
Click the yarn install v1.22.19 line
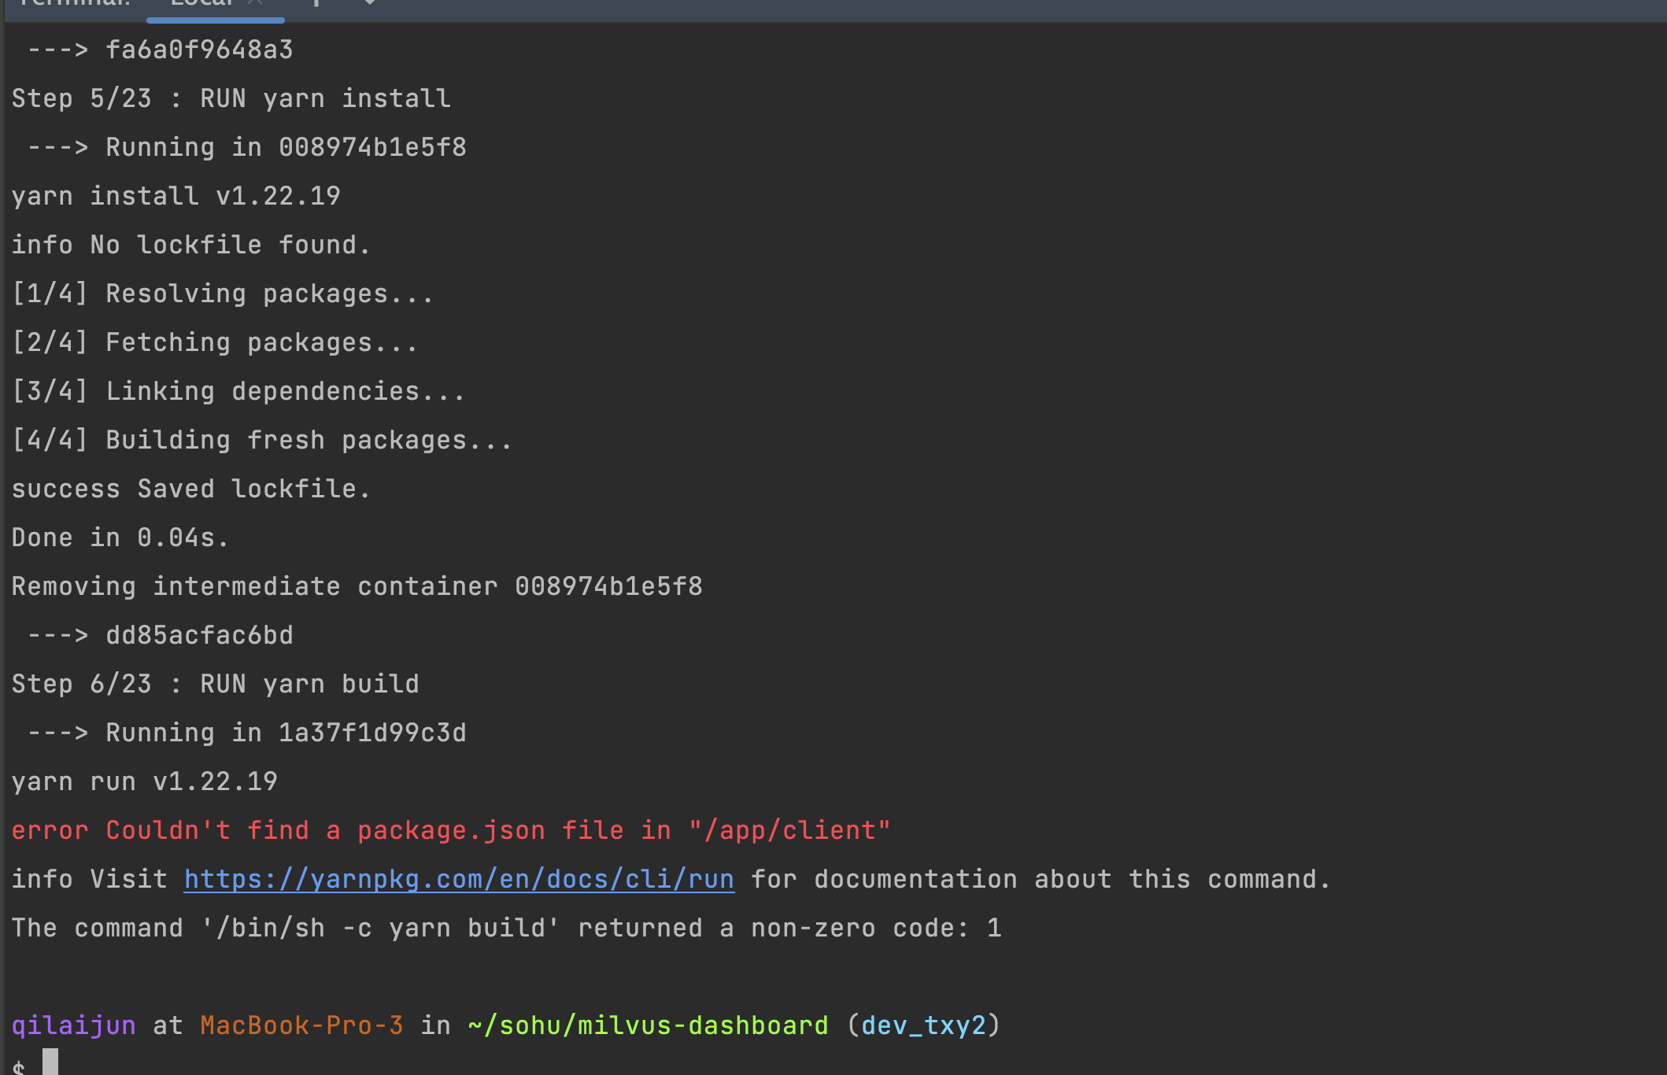pyautogui.click(x=176, y=195)
